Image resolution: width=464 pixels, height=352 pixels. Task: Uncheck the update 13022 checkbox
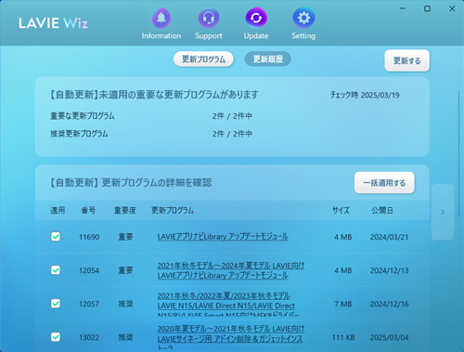click(56, 337)
